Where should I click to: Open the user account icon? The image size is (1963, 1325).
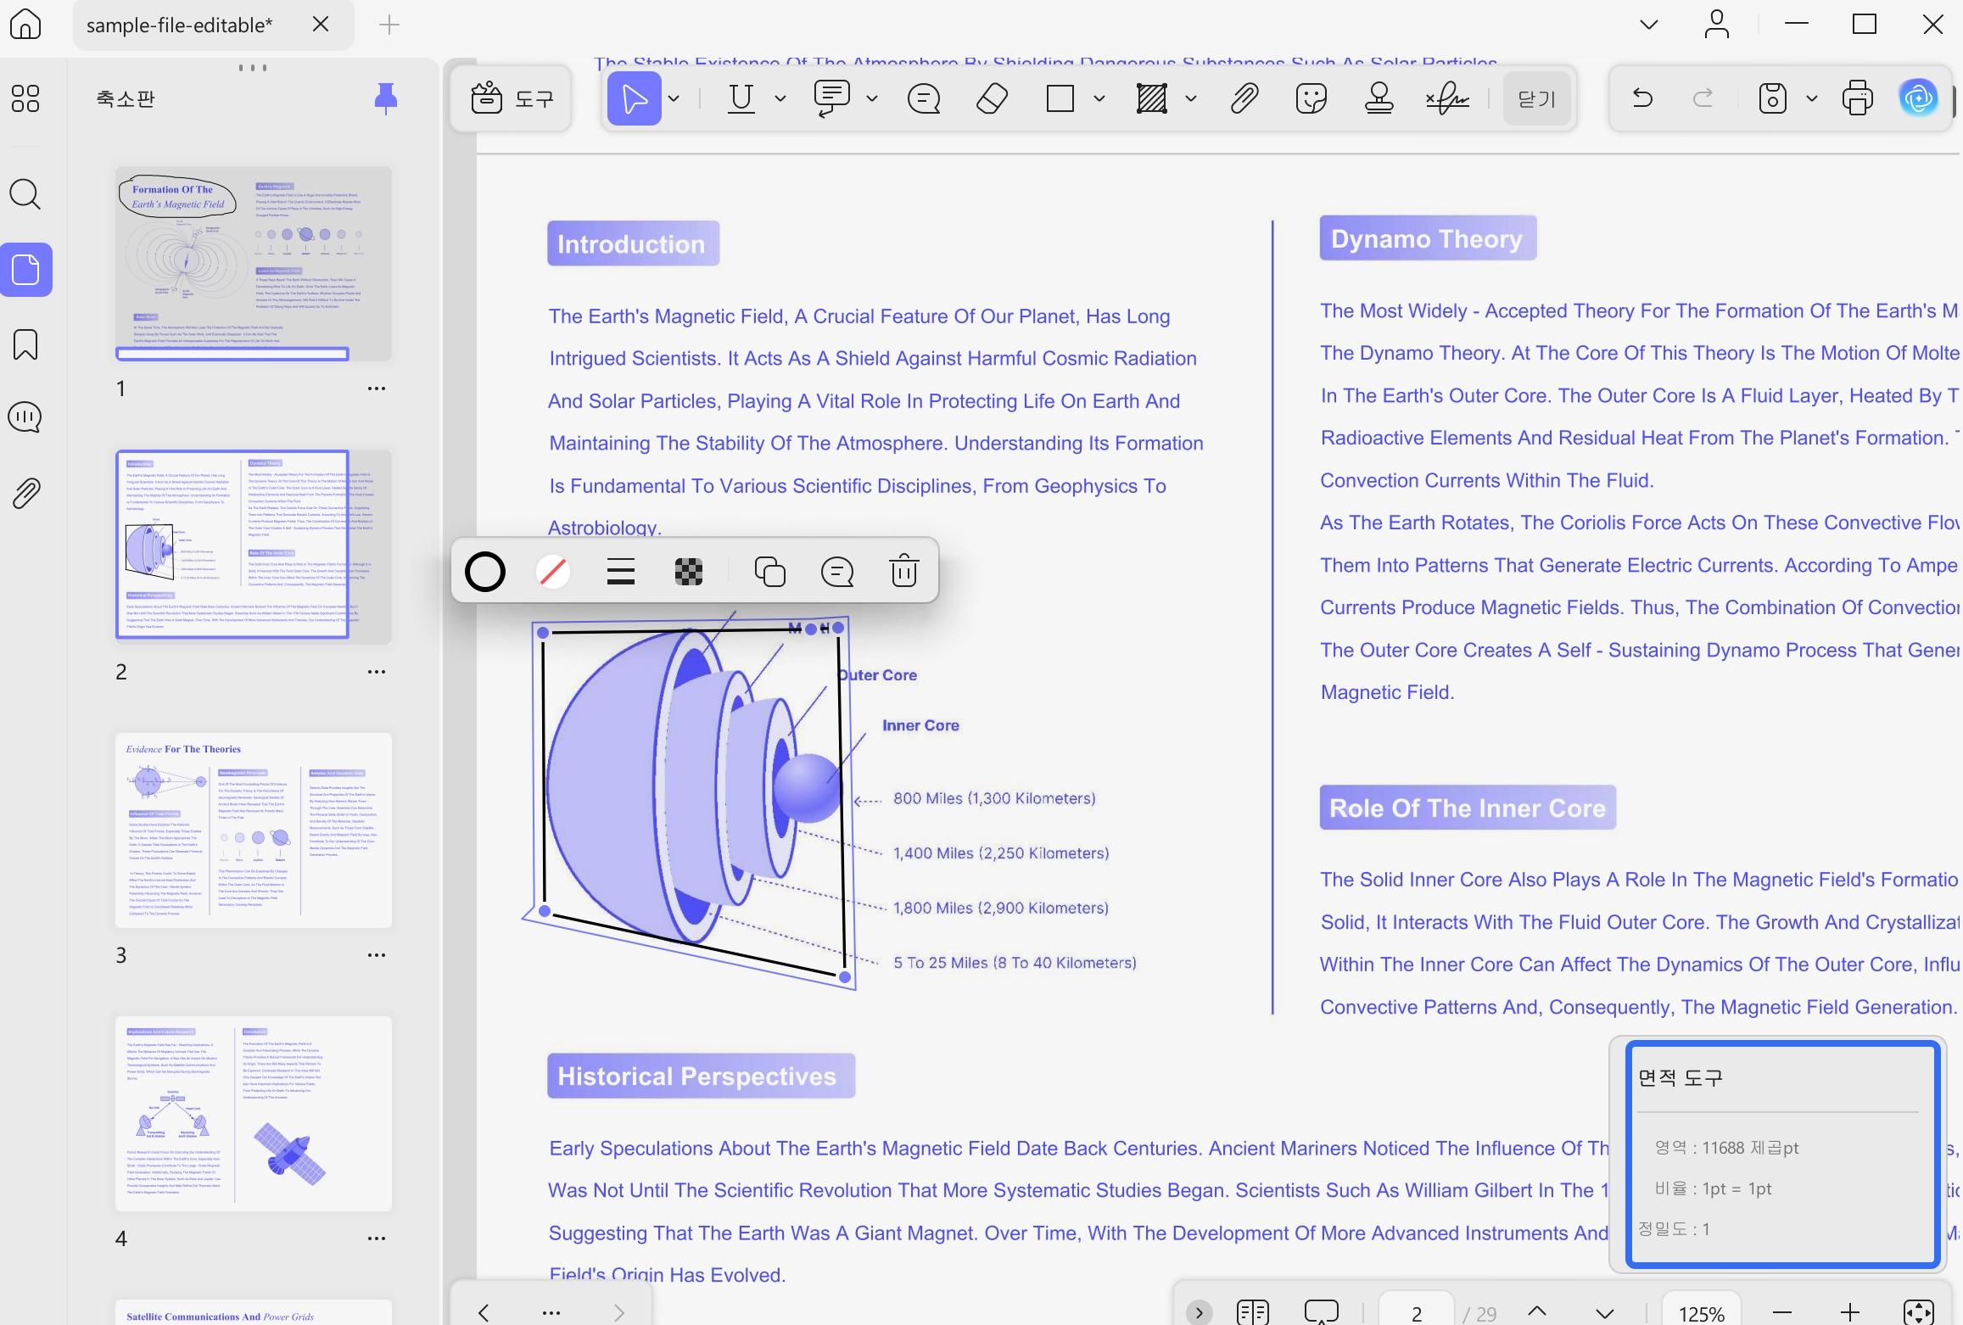point(1716,25)
